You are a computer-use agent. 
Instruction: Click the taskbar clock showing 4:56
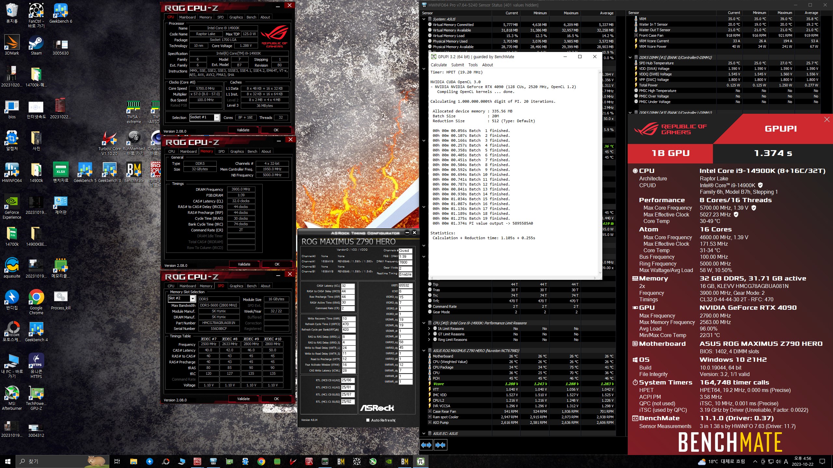(x=803, y=461)
